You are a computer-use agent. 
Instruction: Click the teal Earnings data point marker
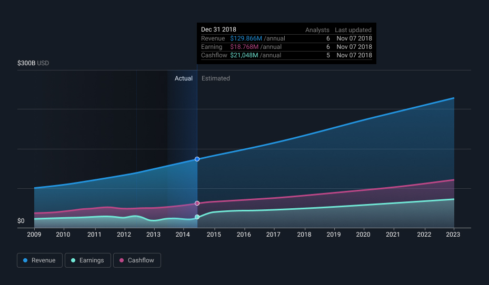[x=197, y=217]
